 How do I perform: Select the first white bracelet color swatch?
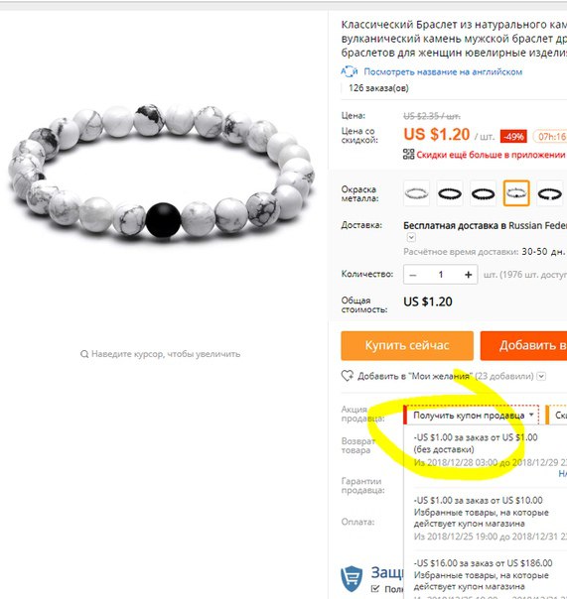417,193
